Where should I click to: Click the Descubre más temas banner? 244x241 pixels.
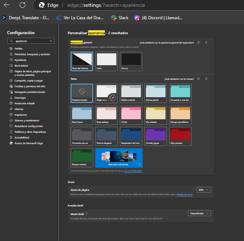[119, 157]
